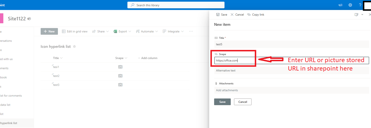Screen dimensions: 371x128
Task: Select the hyperlink list nav item
Action: pos(17,123)
